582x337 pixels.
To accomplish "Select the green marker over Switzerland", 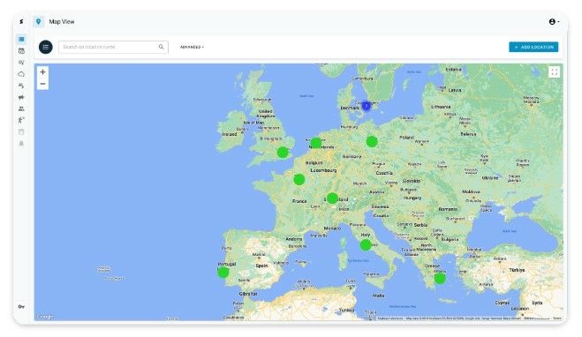I will click(x=333, y=198).
